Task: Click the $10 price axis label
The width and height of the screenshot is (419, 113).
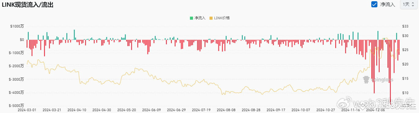Action: [x=406, y=93]
